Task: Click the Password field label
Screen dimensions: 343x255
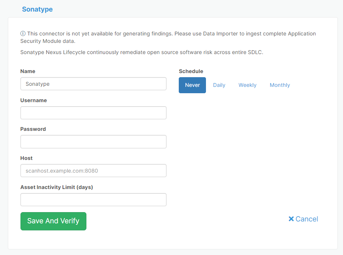Action: tap(33, 129)
